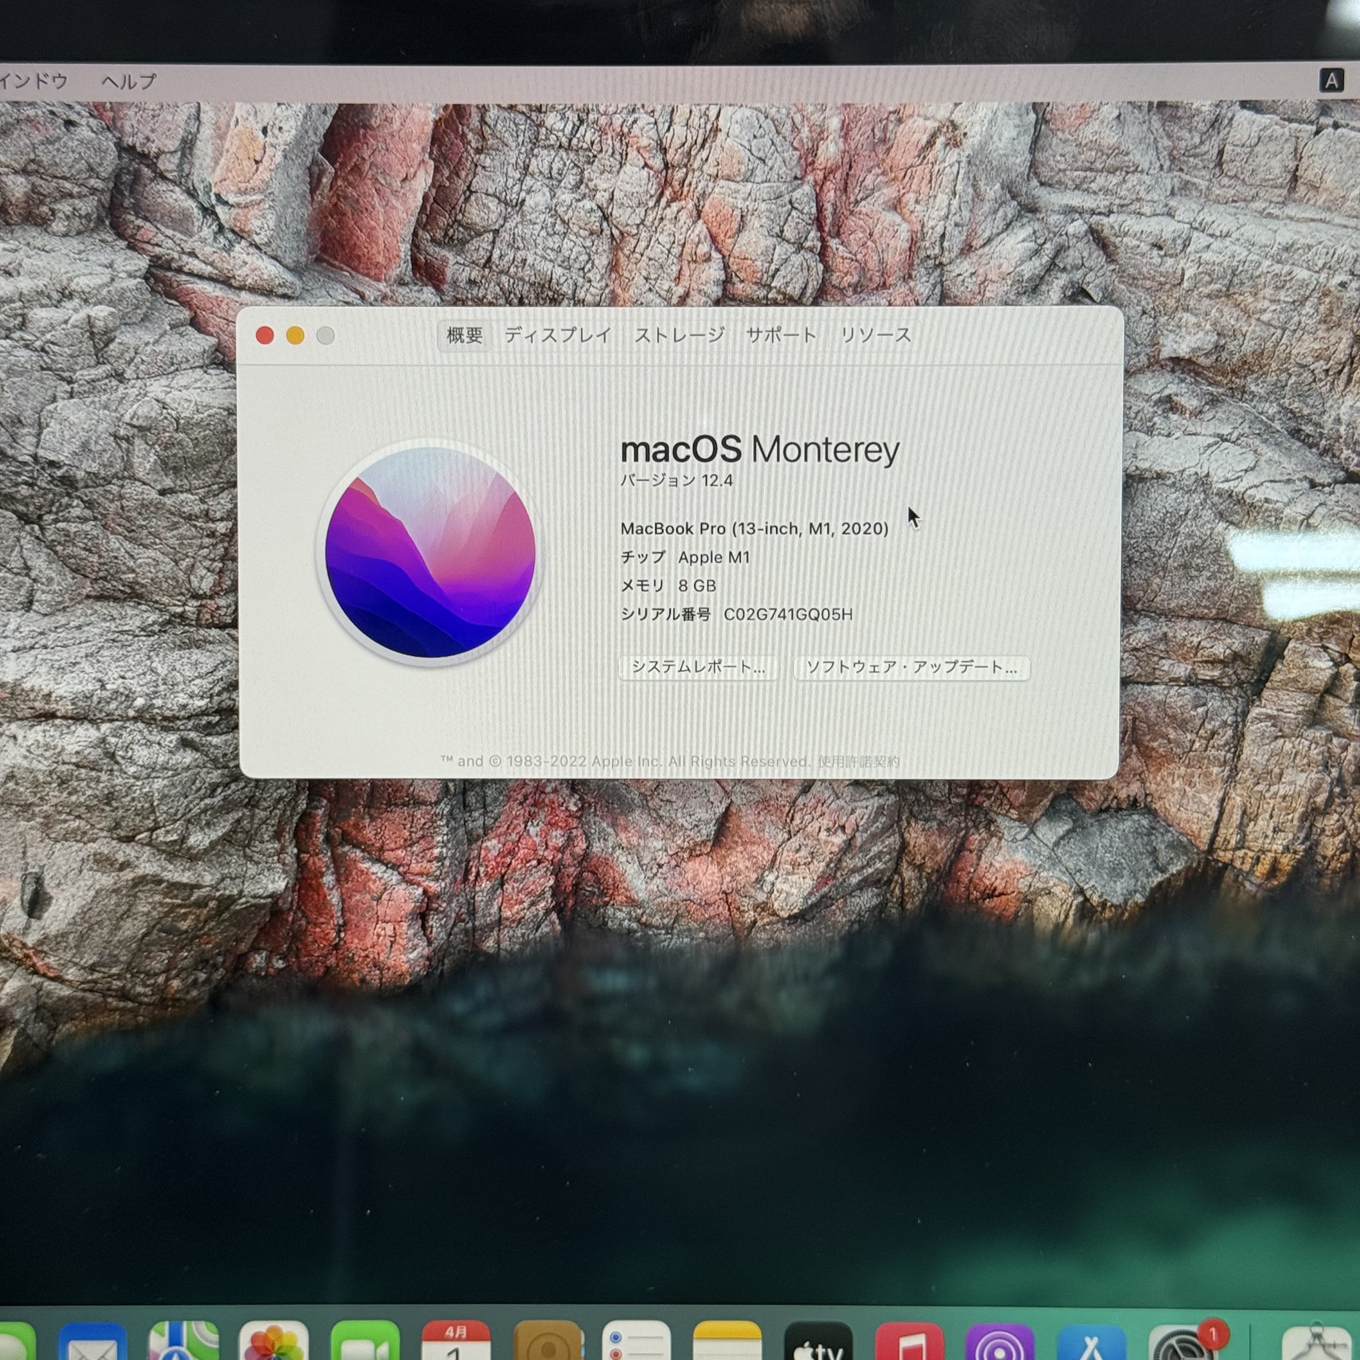
Task: Click システムレポート button
Action: 698,667
